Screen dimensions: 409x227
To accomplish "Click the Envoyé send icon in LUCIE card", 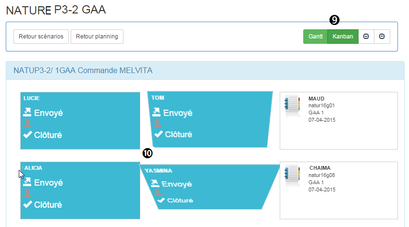I will click(x=27, y=113).
